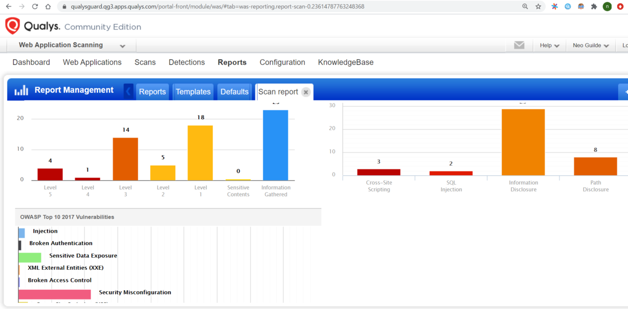Click the browser forward arrow
This screenshot has height=309, width=628.
pos(21,7)
